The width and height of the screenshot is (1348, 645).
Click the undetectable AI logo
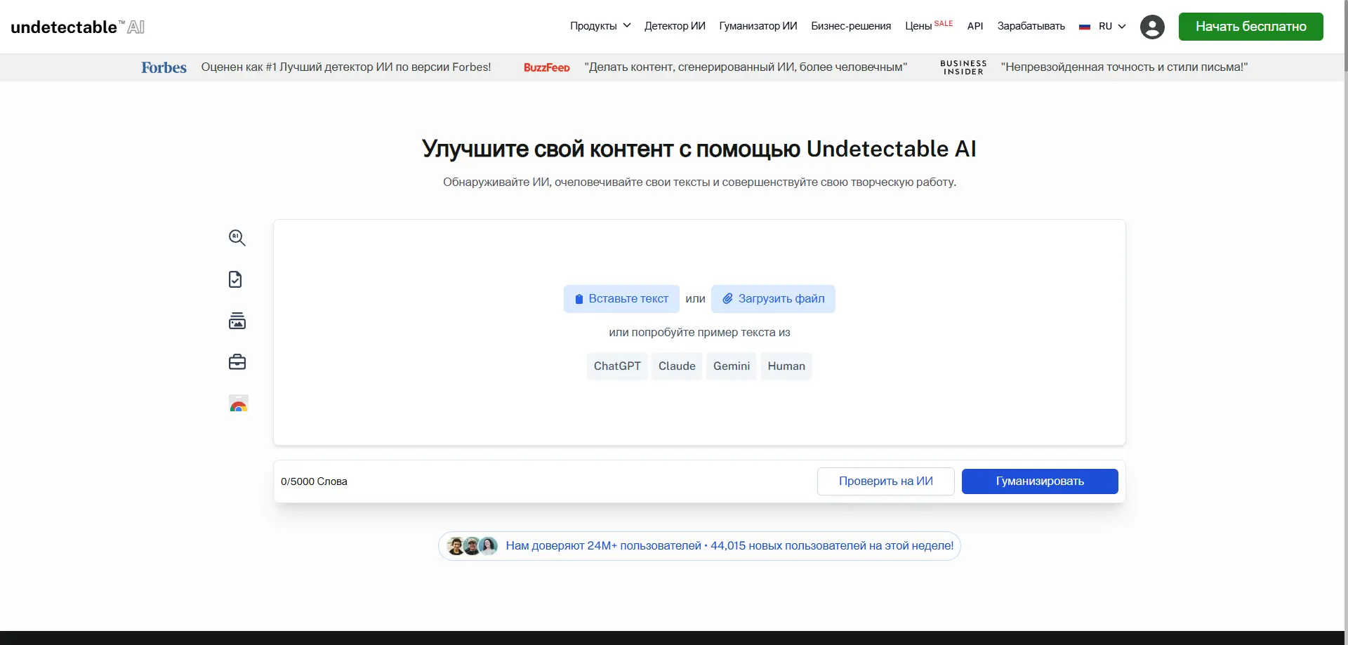click(78, 27)
